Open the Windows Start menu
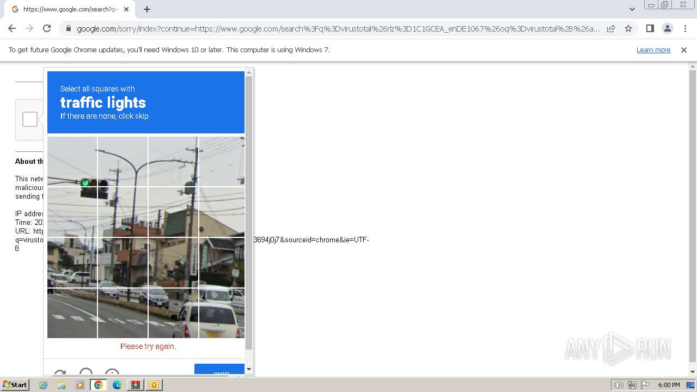697x392 pixels. point(15,385)
